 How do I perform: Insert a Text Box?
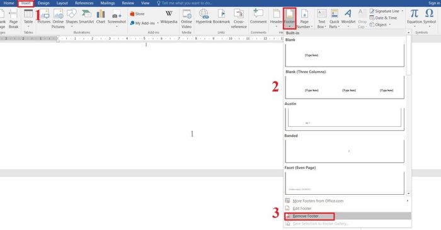click(x=321, y=18)
